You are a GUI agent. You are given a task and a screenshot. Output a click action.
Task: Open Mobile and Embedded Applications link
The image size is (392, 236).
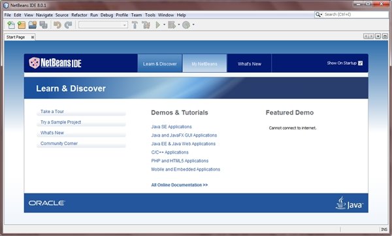point(186,169)
